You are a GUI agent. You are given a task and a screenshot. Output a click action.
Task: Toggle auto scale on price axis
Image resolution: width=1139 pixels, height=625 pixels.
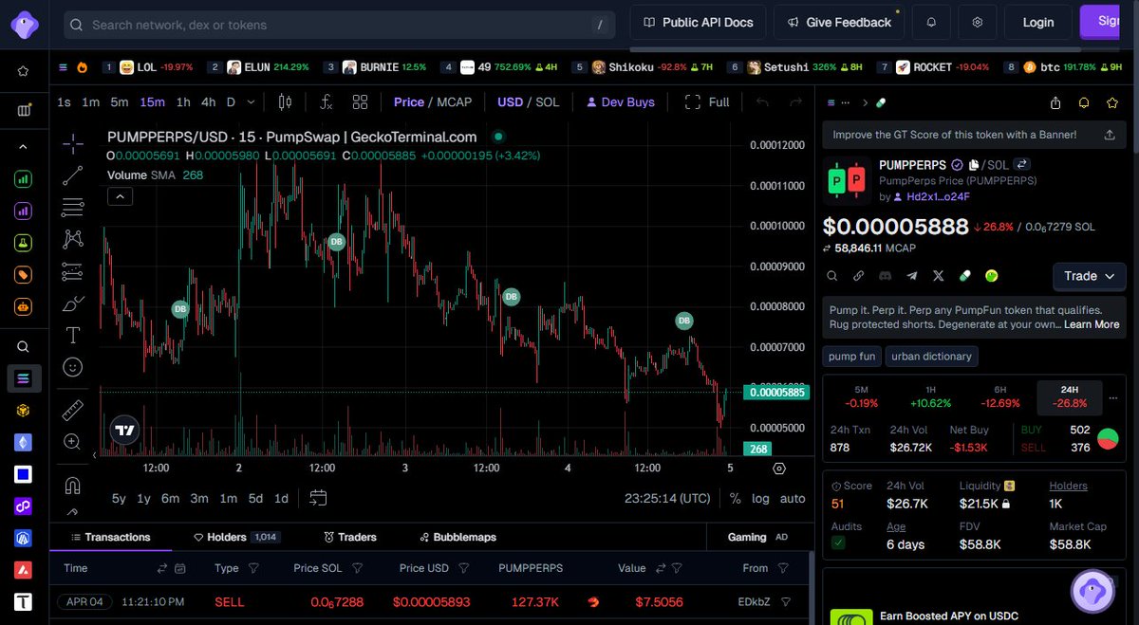point(793,498)
